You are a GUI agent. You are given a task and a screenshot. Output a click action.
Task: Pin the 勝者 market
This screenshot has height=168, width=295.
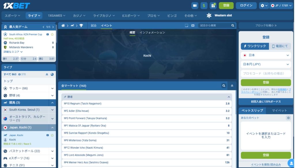pyautogui.click(x=65, y=97)
